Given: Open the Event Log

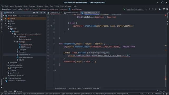Looking at the screenshot, I should pos(161,91).
